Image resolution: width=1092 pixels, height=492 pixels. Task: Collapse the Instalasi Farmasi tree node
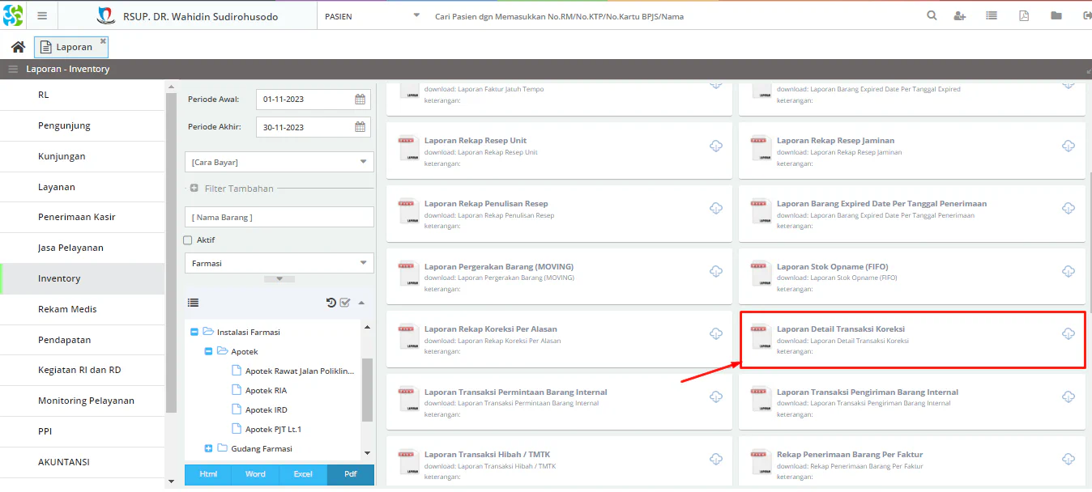click(194, 332)
